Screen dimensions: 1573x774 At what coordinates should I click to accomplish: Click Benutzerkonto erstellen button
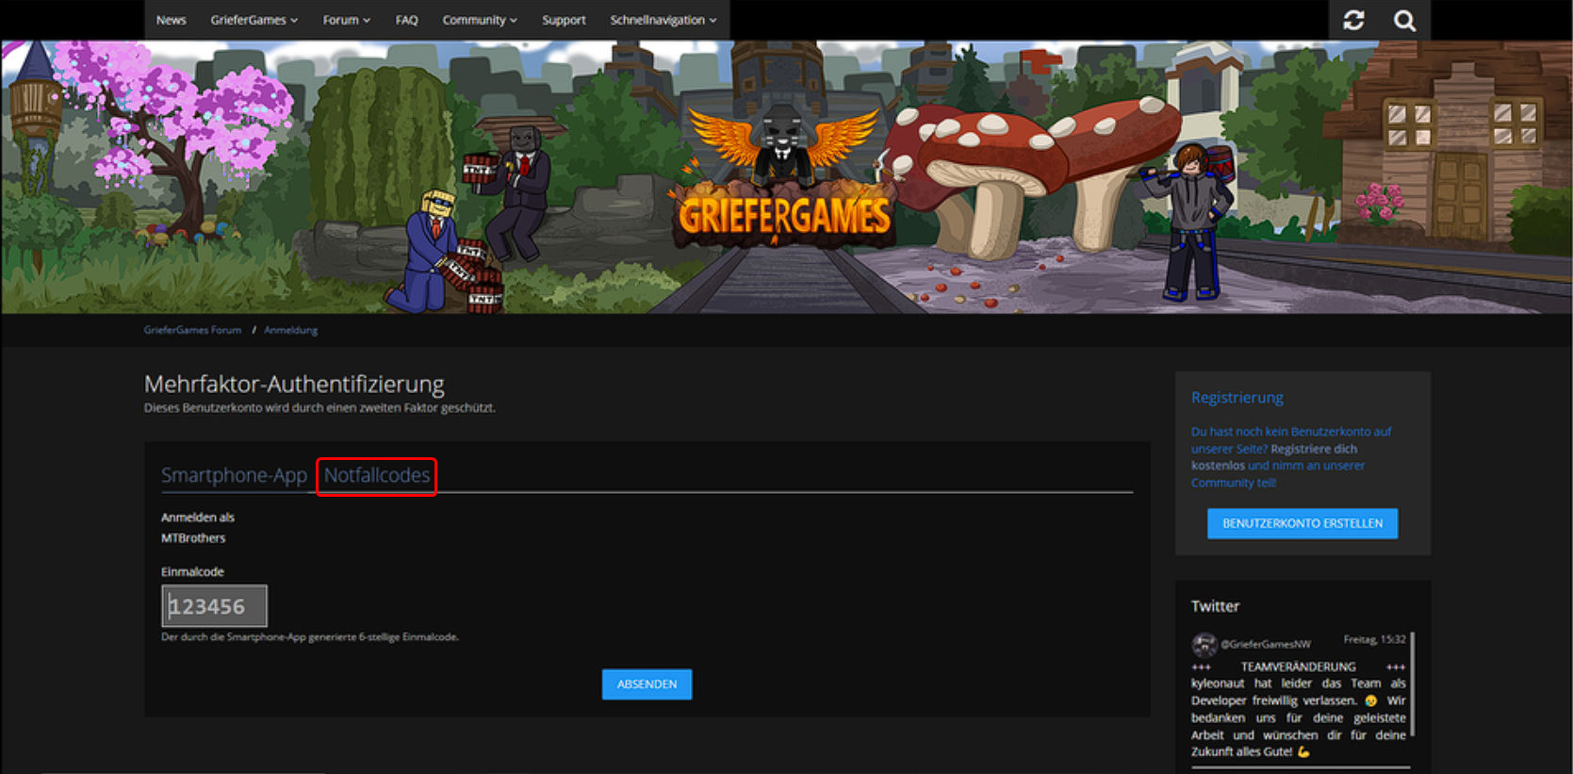[1303, 523]
